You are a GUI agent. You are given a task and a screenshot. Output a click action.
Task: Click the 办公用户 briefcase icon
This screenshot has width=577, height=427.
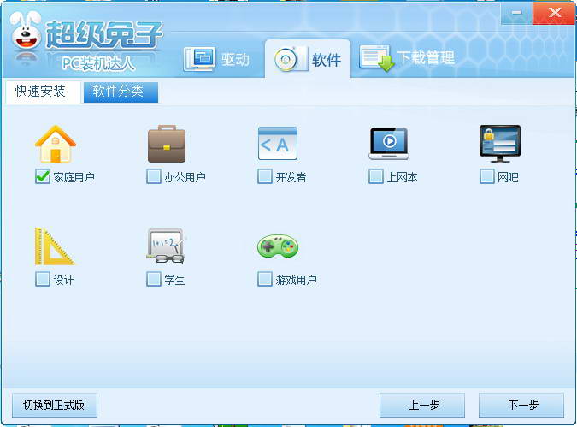(167, 144)
